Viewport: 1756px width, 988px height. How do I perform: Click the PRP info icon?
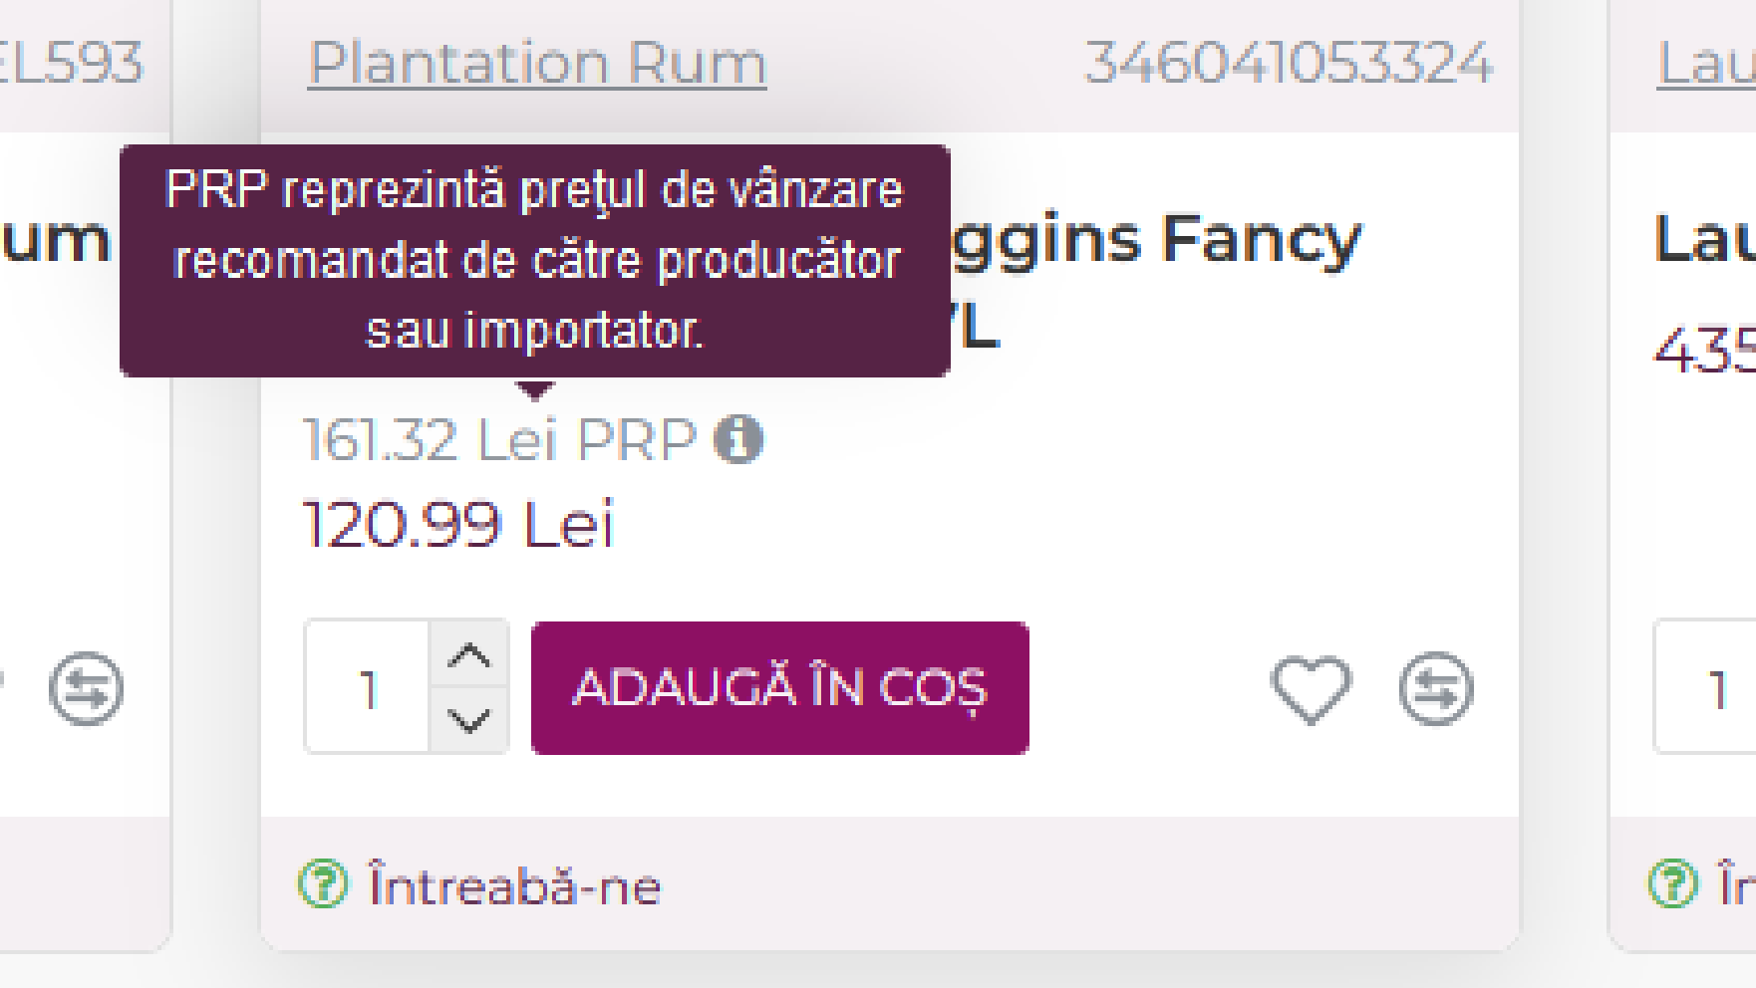[738, 439]
